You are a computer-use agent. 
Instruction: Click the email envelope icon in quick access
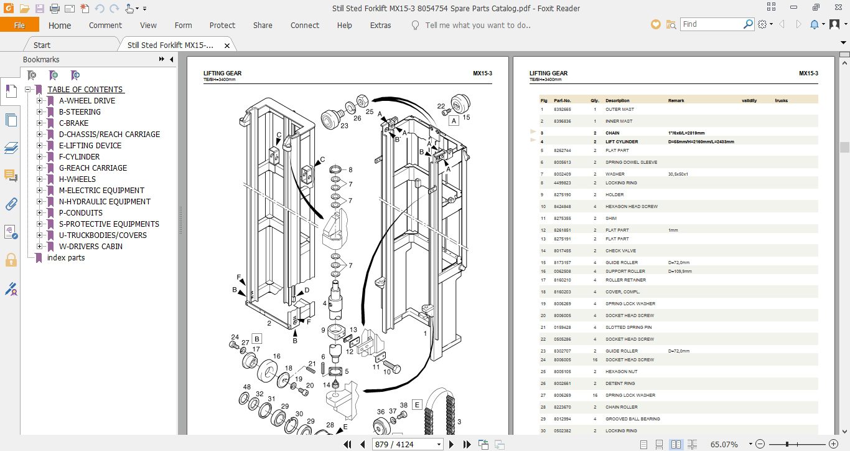tap(69, 9)
